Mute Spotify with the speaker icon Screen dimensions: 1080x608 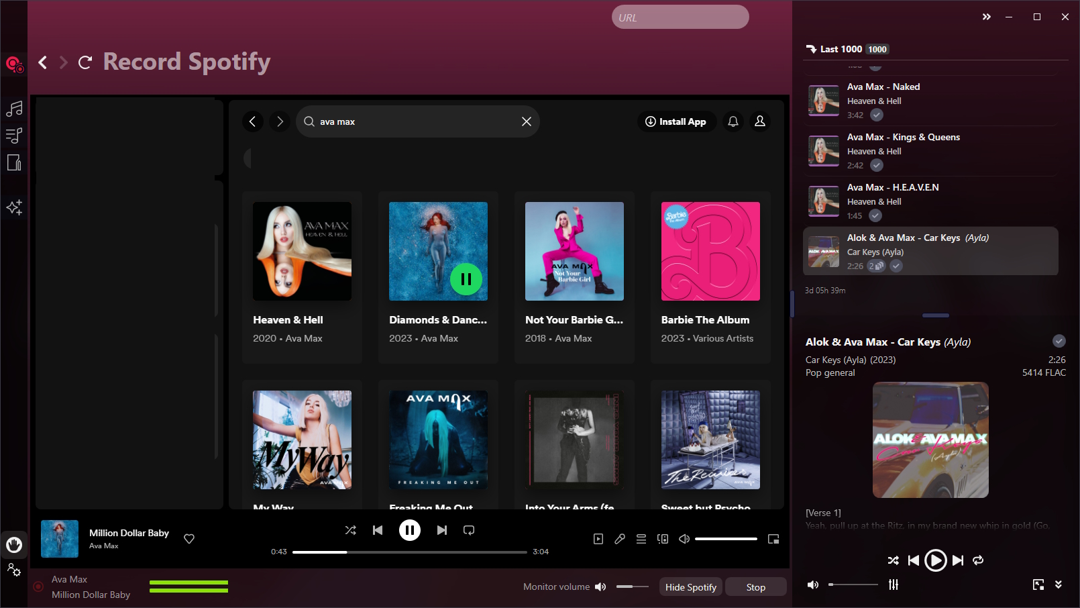[x=684, y=539]
